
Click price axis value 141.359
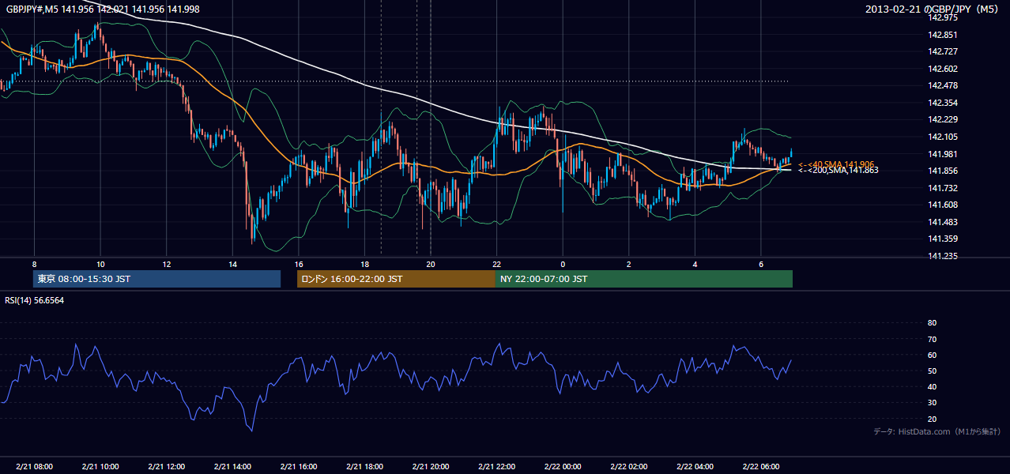tap(942, 239)
